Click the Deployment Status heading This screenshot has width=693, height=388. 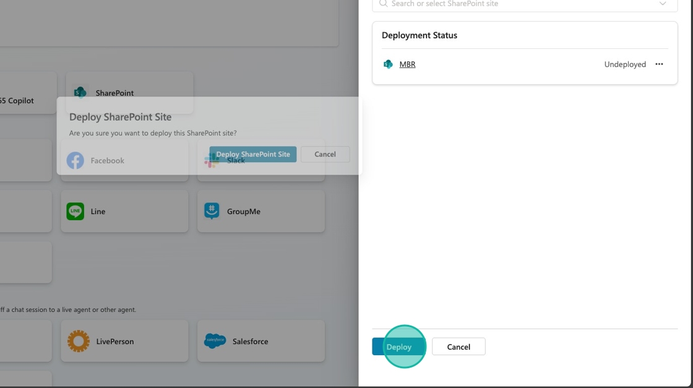point(420,35)
